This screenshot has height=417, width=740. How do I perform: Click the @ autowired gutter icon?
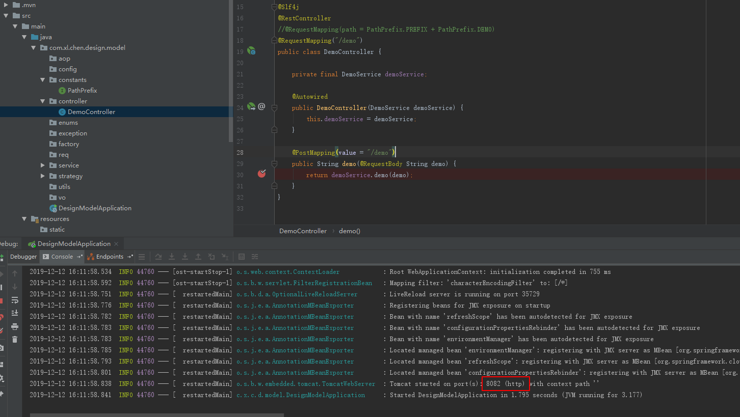[x=261, y=106]
